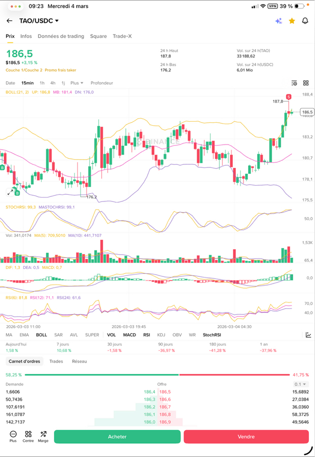Switch to the Trades tab
Screen dimensions: 315x457
tap(56, 362)
